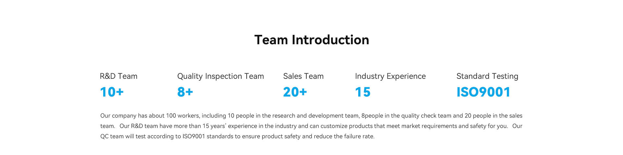Select the Quality Inspection Team label

pyautogui.click(x=220, y=76)
